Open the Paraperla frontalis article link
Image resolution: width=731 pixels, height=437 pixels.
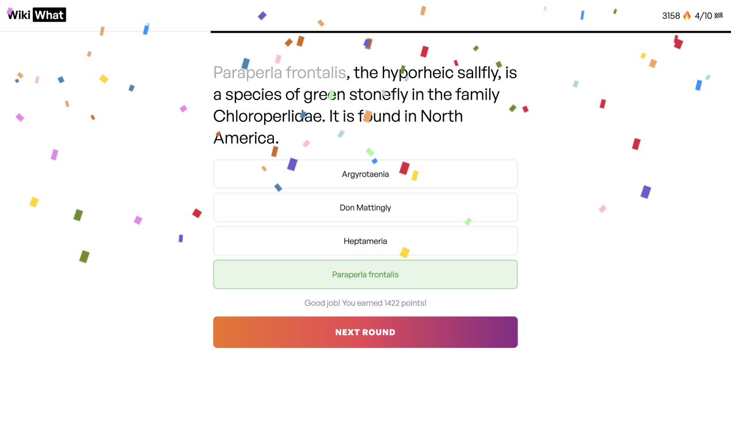coord(280,72)
